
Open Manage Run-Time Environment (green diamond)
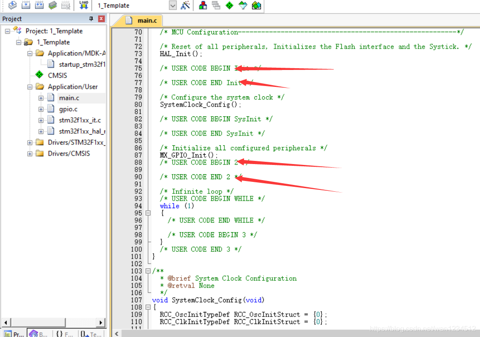coord(230,5)
